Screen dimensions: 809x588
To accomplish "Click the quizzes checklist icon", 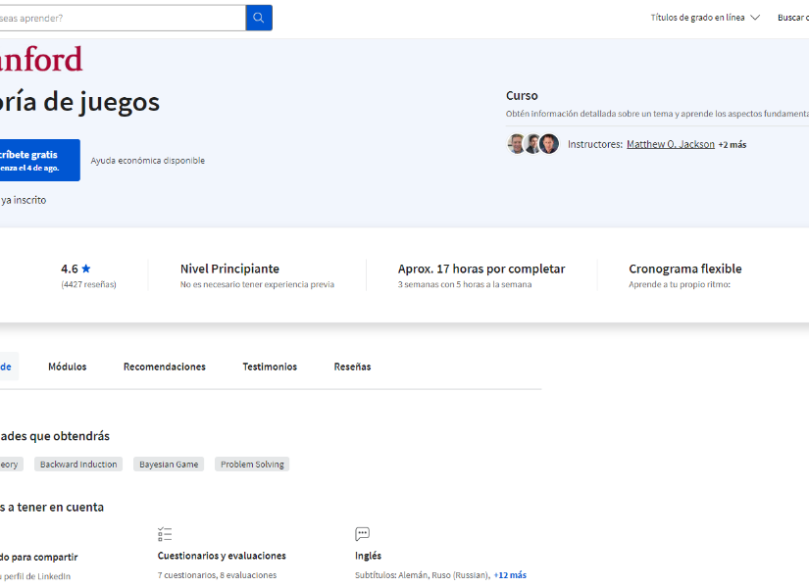I will (x=165, y=534).
